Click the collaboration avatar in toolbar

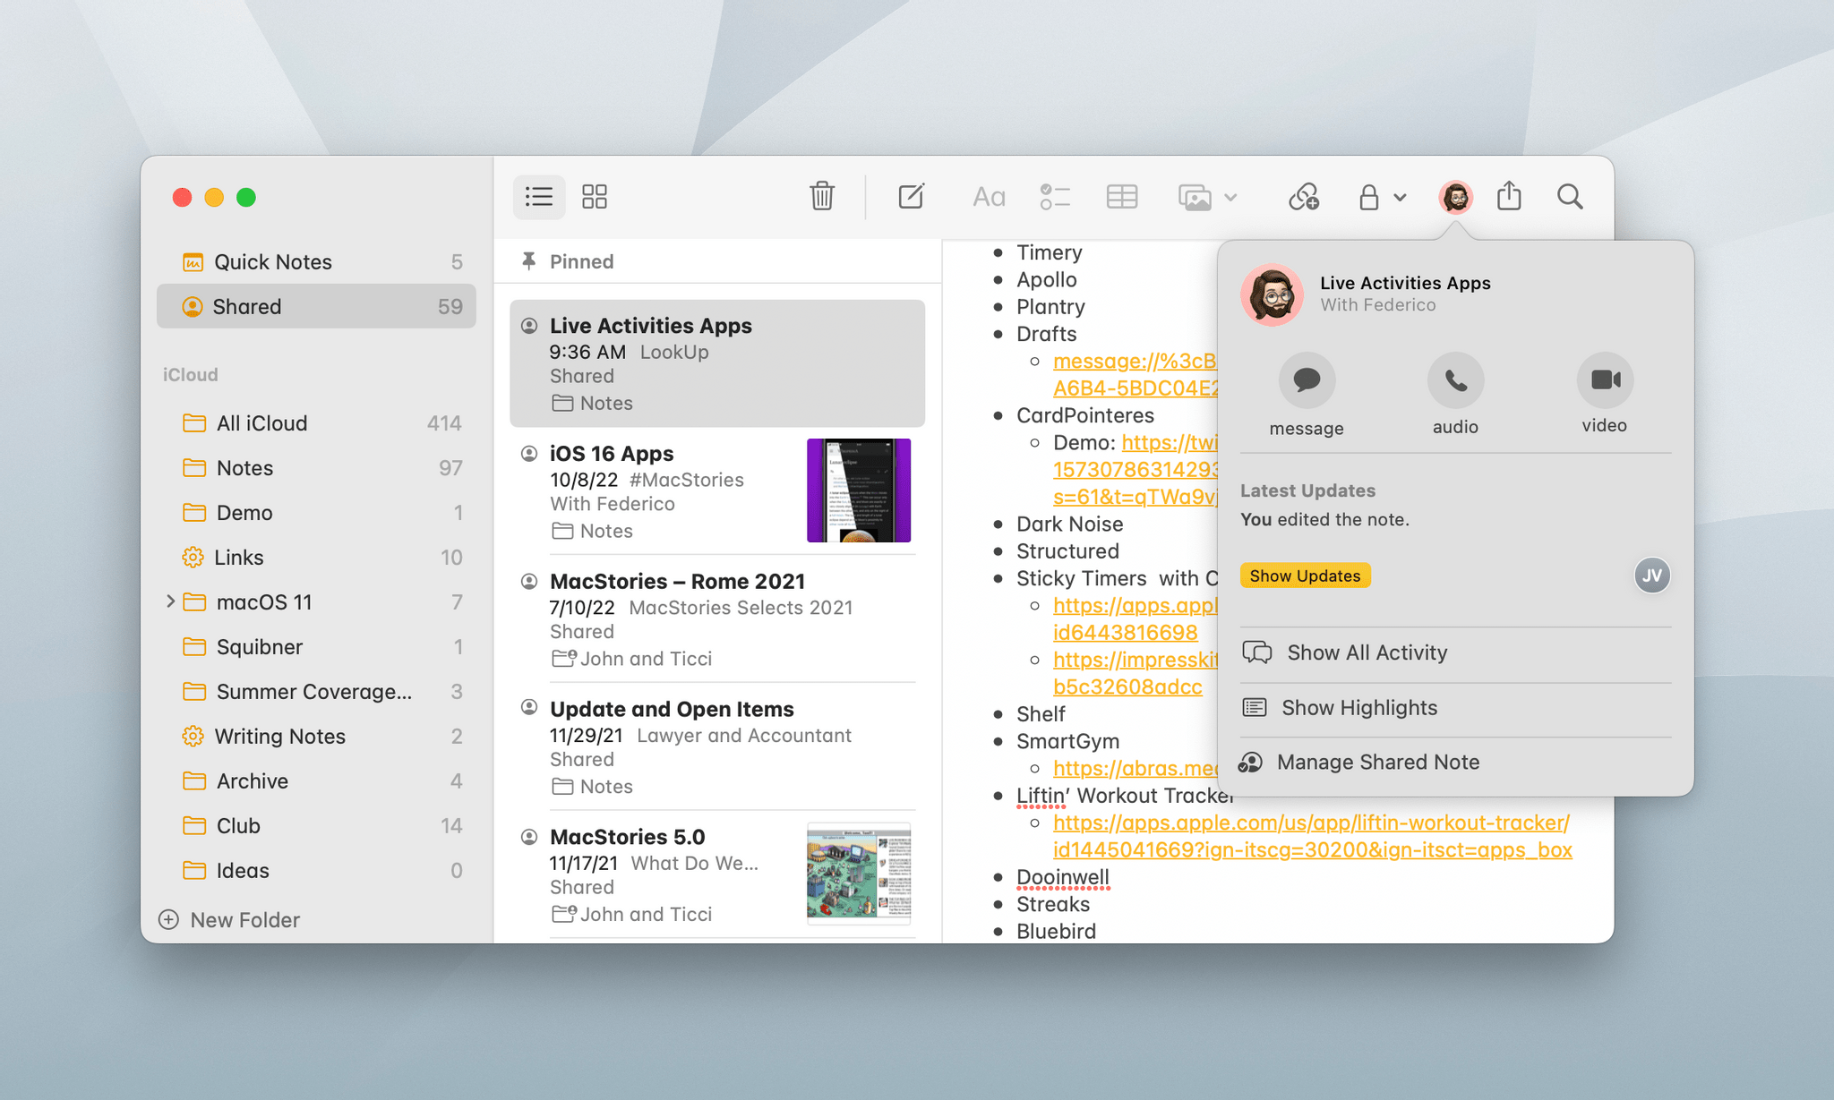coord(1455,197)
